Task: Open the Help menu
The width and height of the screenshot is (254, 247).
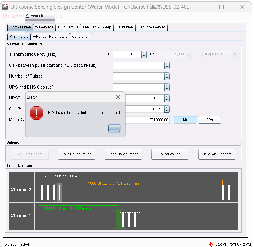Action: point(59,16)
